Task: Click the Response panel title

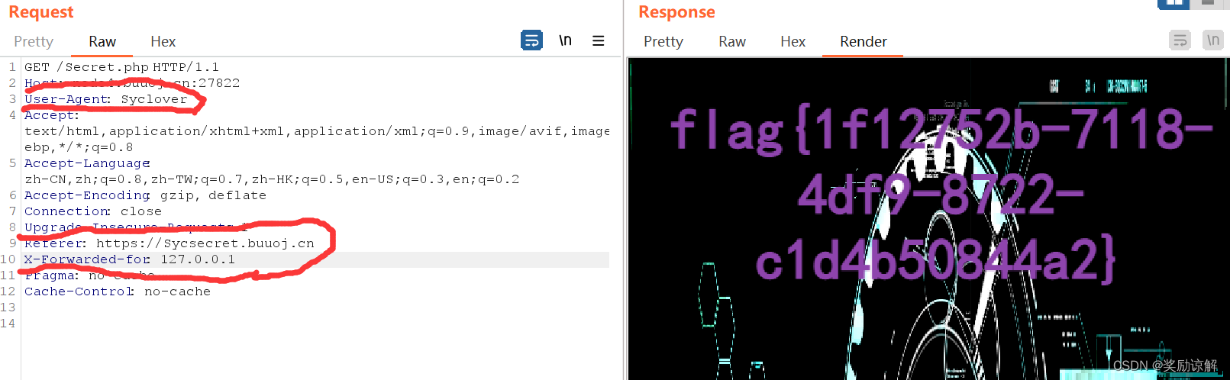Action: pos(676,12)
